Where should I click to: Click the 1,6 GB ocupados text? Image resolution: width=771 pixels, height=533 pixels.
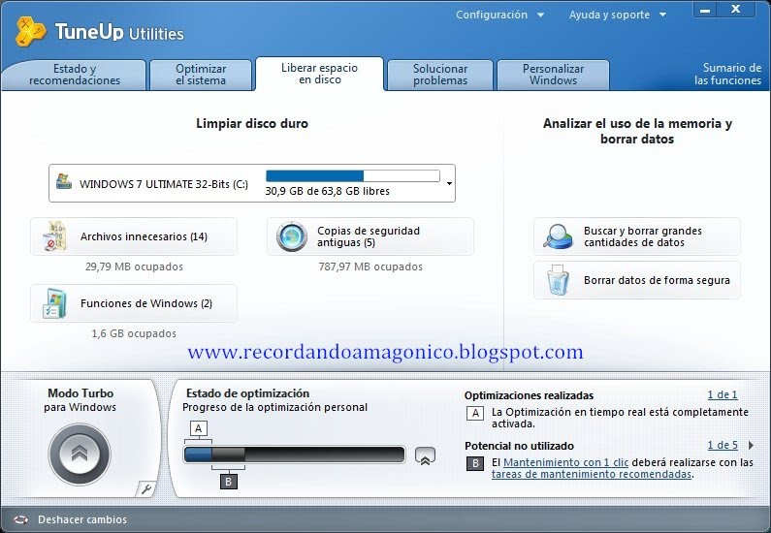click(x=134, y=333)
